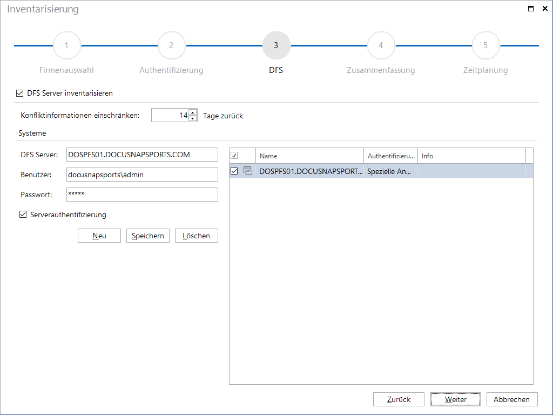Click the Konfliktinformationen days number field
The image size is (553, 415).
click(x=170, y=116)
